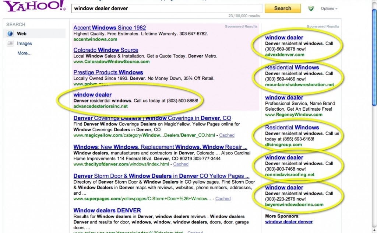Open the Accent Windows Since 1982 result
The image size is (377, 233).
click(x=109, y=28)
